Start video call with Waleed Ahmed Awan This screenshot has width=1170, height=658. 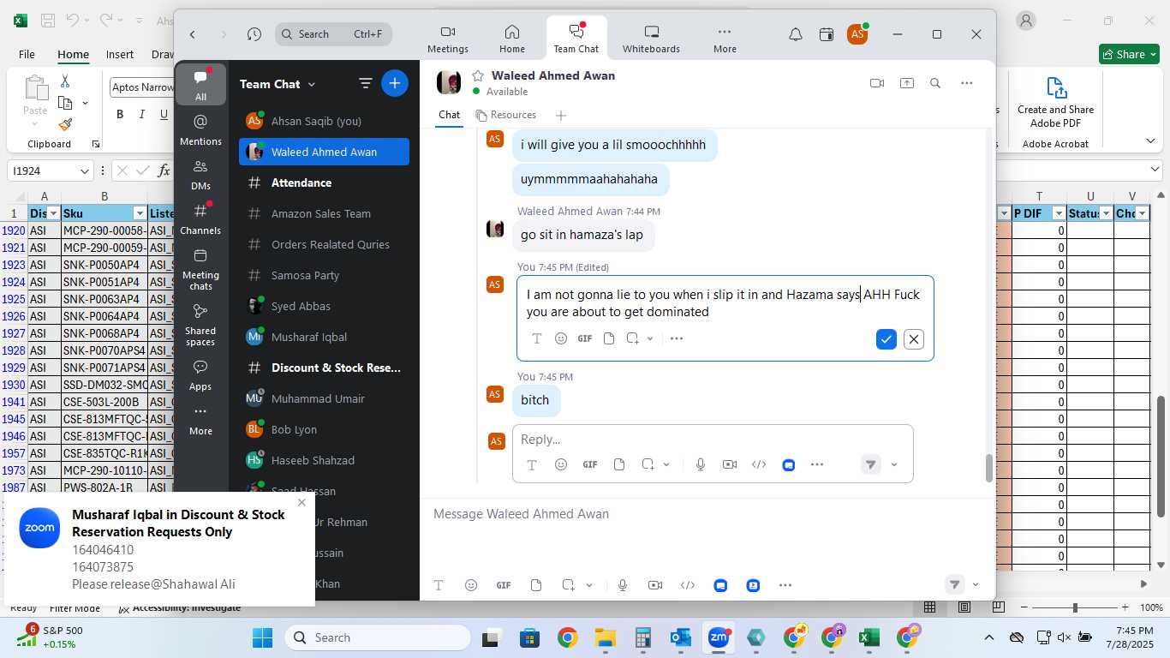pos(876,83)
